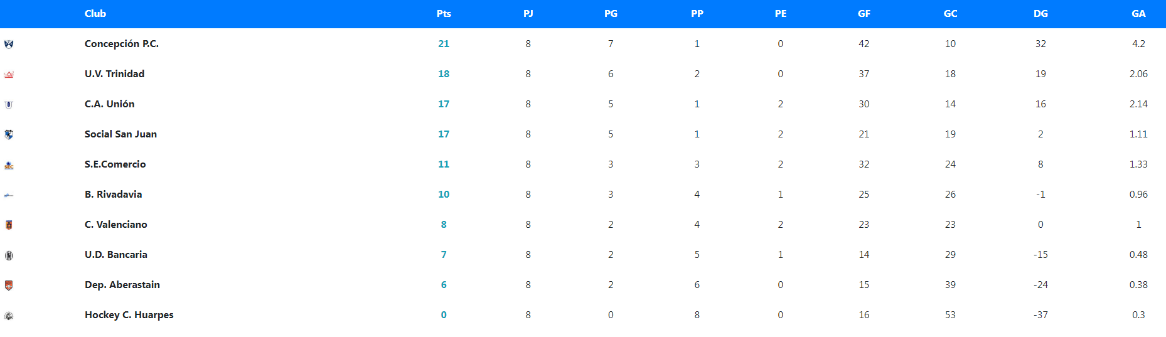The height and width of the screenshot is (337, 1166).
Task: Click the Hockey C. Huarpes crest icon
Action: [9, 316]
